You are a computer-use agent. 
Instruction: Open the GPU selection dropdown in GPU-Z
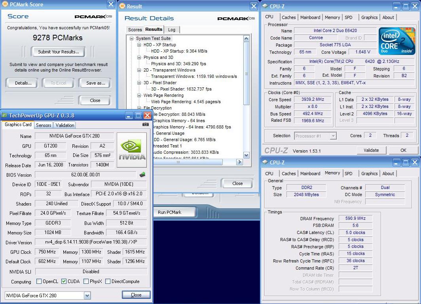(x=87, y=296)
